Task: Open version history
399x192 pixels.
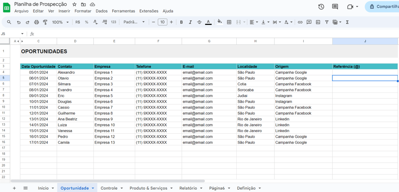Action: pyautogui.click(x=321, y=6)
